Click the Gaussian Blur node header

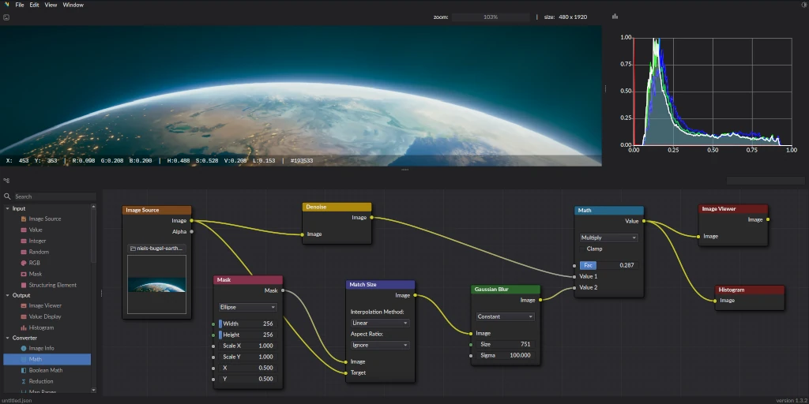pos(506,290)
